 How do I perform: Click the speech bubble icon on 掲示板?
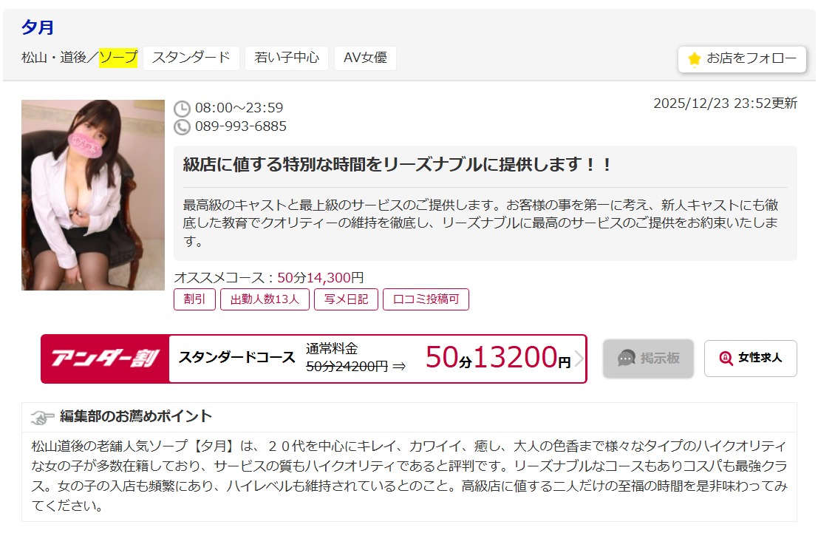(x=626, y=359)
